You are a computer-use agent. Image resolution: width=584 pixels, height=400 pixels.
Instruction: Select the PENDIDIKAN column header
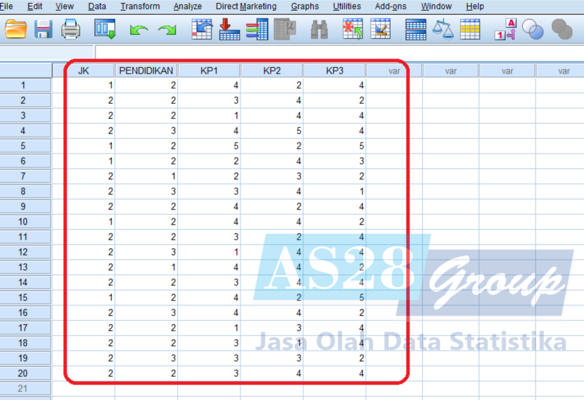coord(146,71)
